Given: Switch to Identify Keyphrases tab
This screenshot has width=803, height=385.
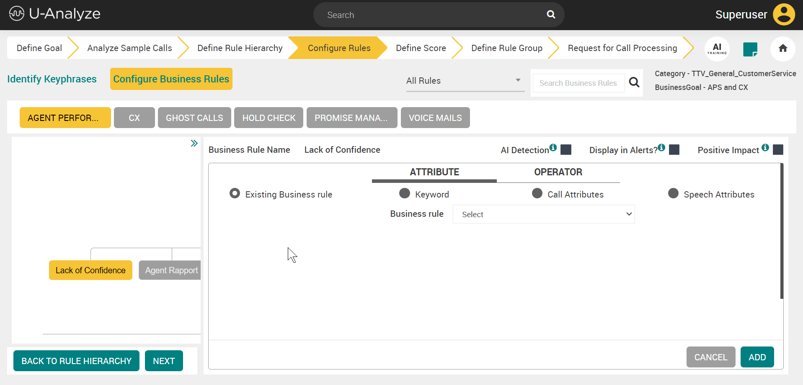Looking at the screenshot, I should coord(52,79).
